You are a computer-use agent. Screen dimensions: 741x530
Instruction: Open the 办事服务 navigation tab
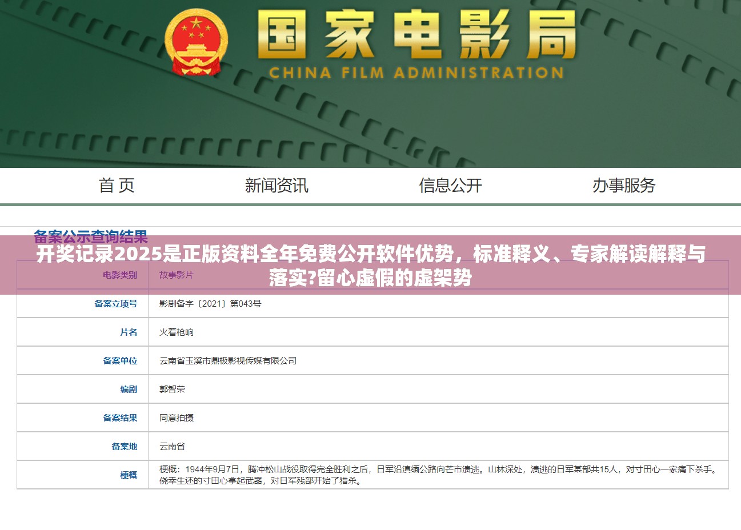click(x=624, y=186)
